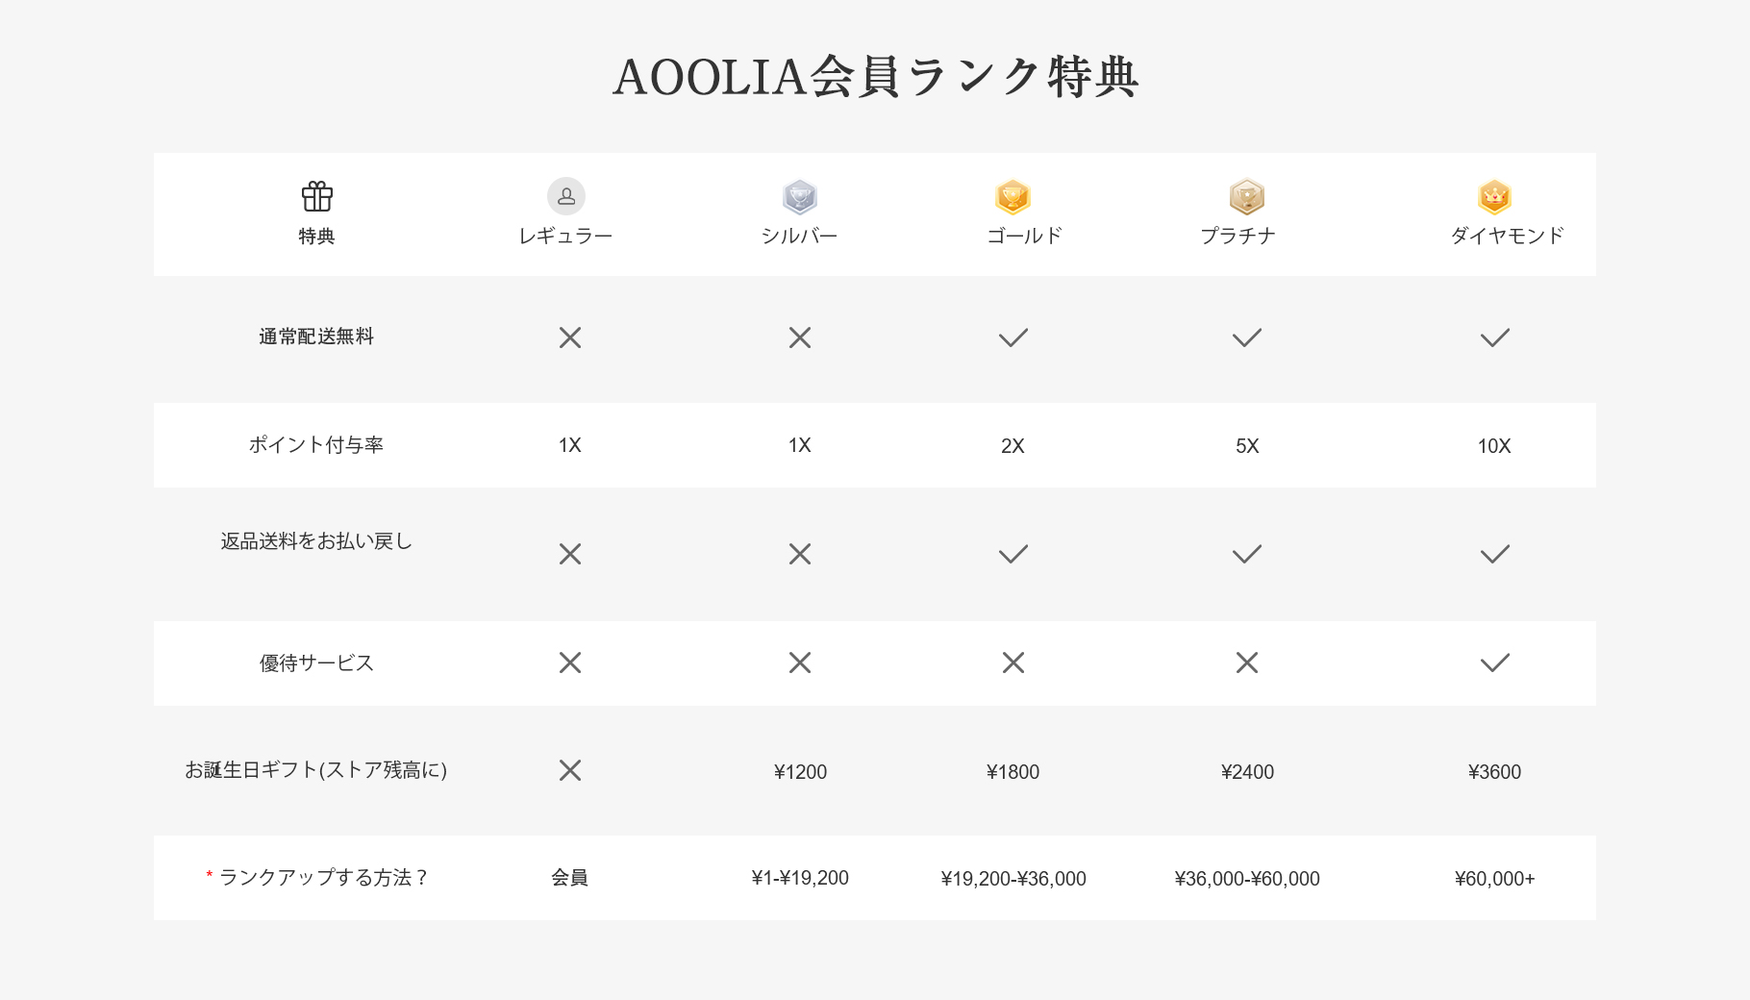Click the 通常配送無料 row label
The image size is (1750, 1000).
click(316, 337)
